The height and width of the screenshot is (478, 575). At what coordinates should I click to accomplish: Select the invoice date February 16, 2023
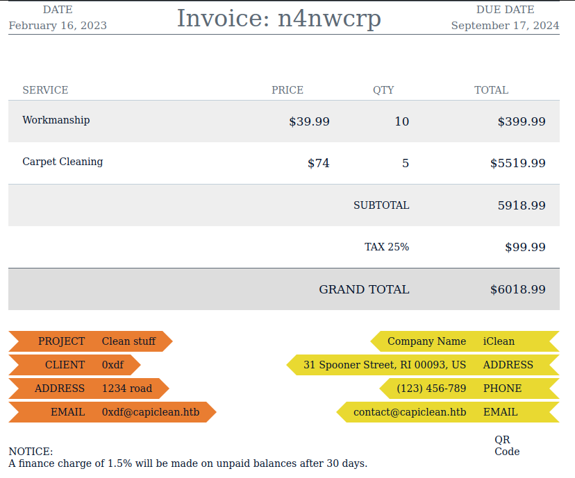coord(58,26)
